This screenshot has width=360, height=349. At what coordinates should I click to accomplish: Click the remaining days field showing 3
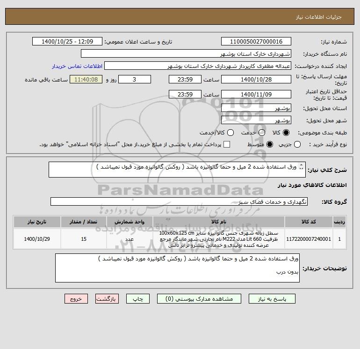click(135, 79)
